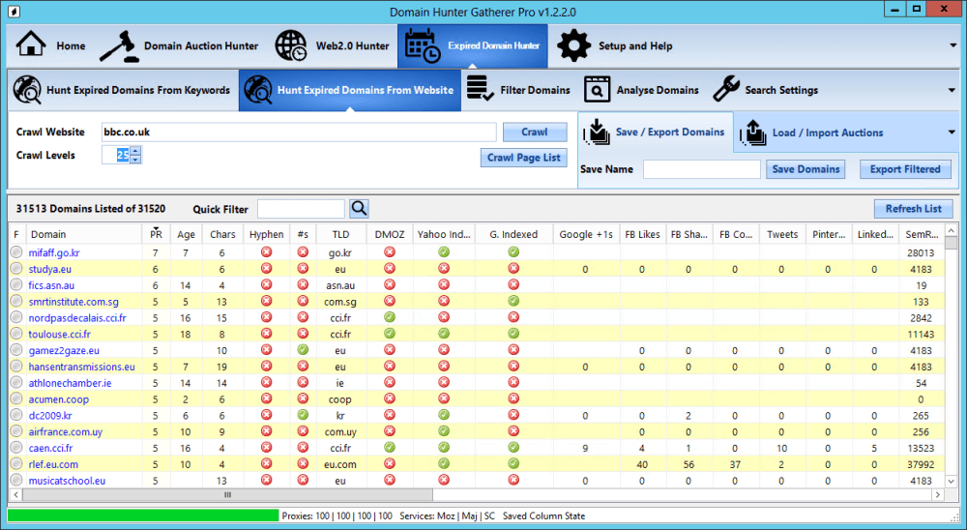Click the Filter Domains list icon
Screen dimensions: 967x530
[x=480, y=90]
